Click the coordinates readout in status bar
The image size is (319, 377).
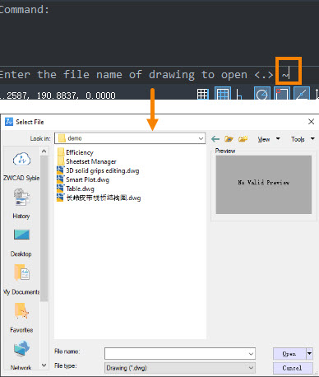58,95
